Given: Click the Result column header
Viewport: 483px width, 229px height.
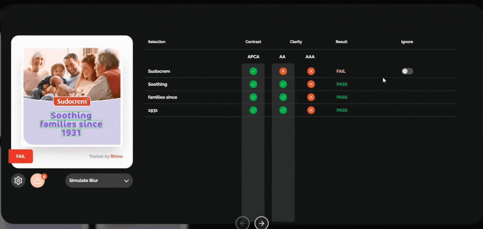Looking at the screenshot, I should pyautogui.click(x=341, y=42).
